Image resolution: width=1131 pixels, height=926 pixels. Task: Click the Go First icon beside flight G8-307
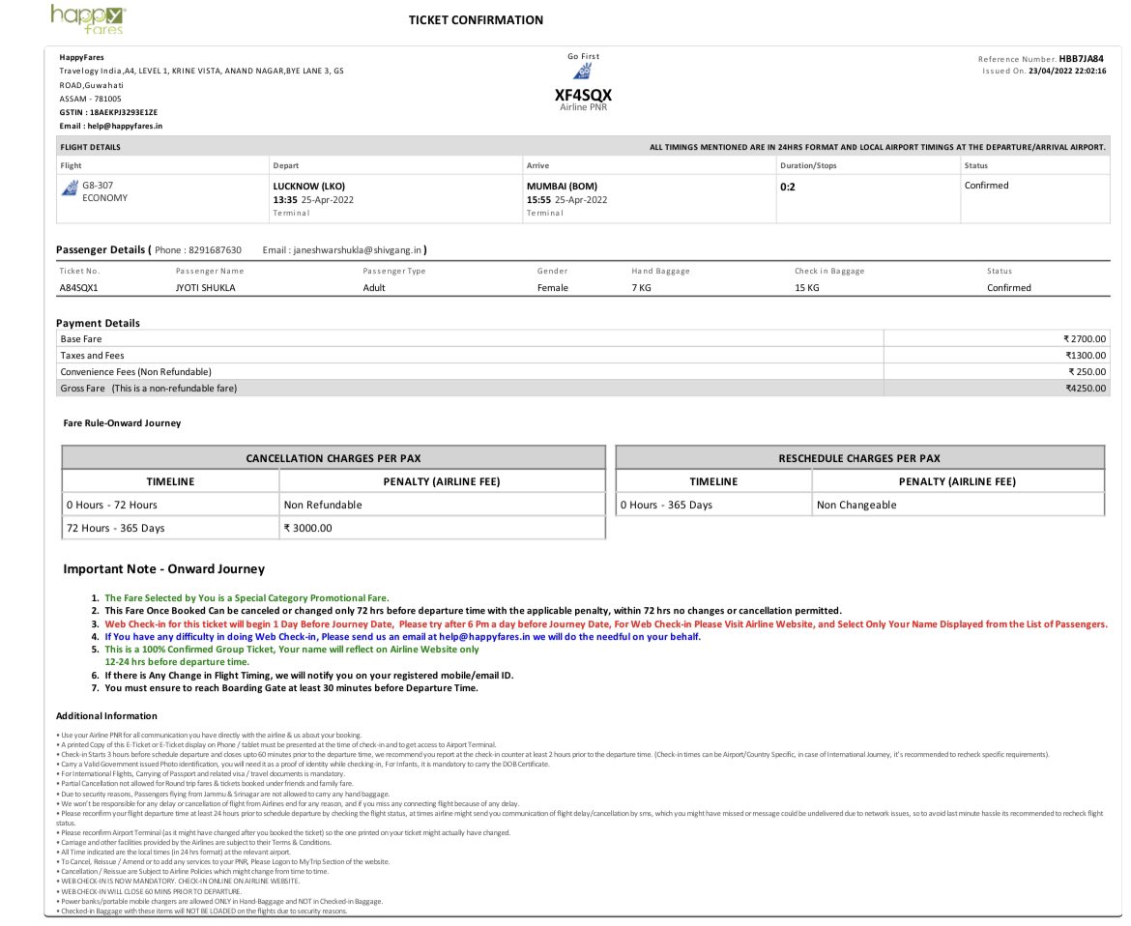click(x=70, y=188)
